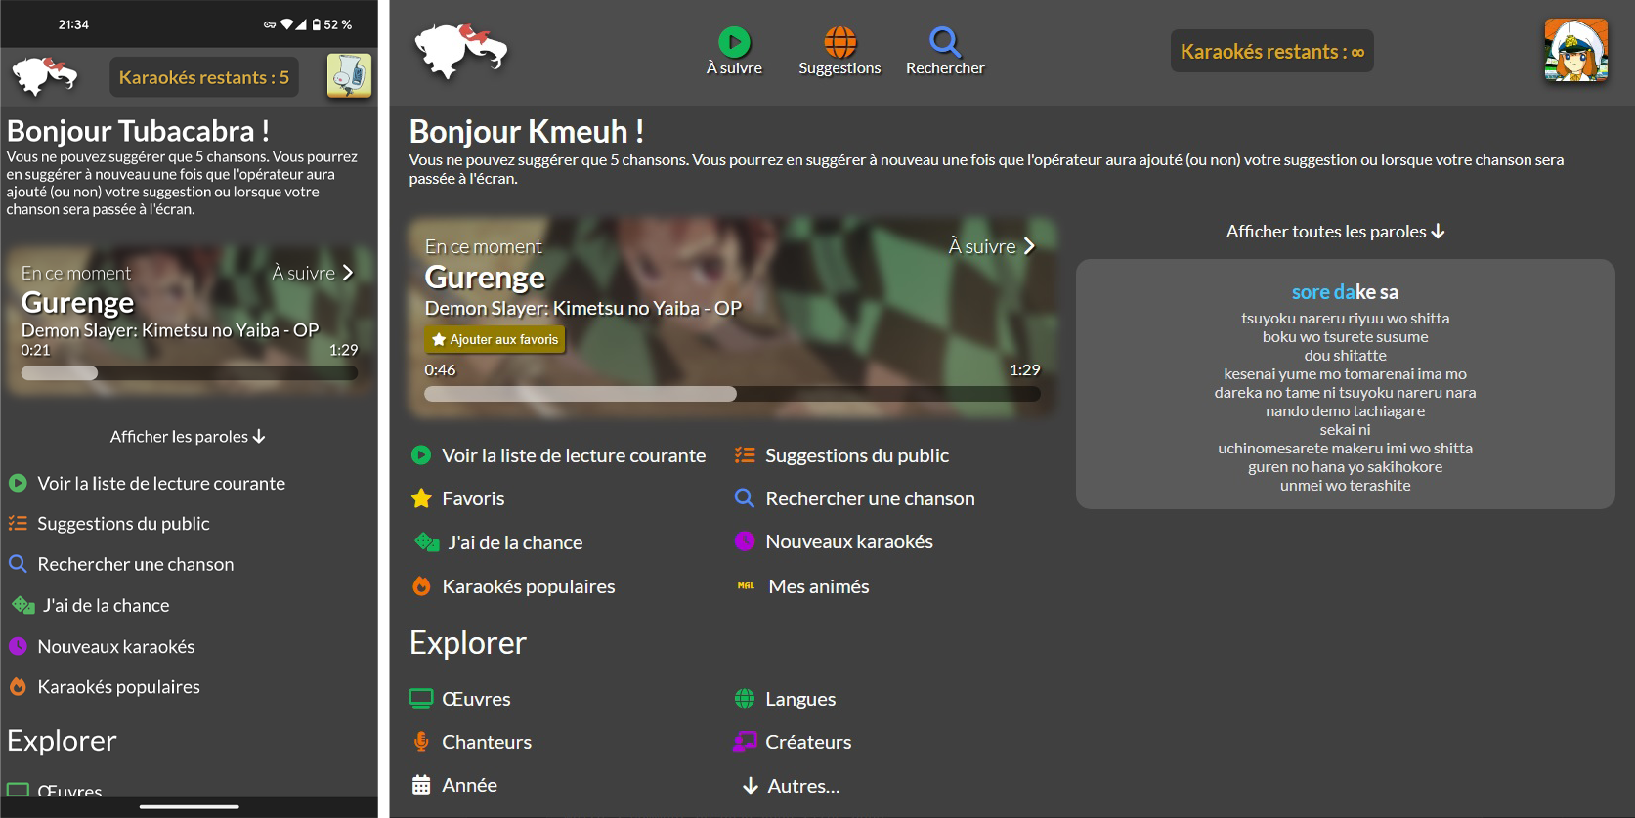Expand the Autres… explore option
The width and height of the screenshot is (1635, 818).
pyautogui.click(x=791, y=786)
